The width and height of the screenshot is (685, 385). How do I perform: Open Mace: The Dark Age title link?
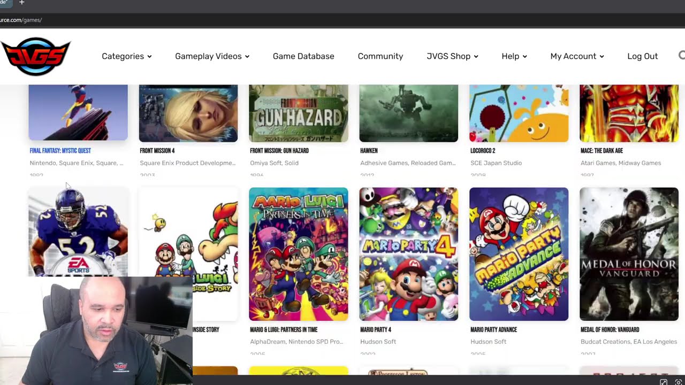[x=602, y=151]
